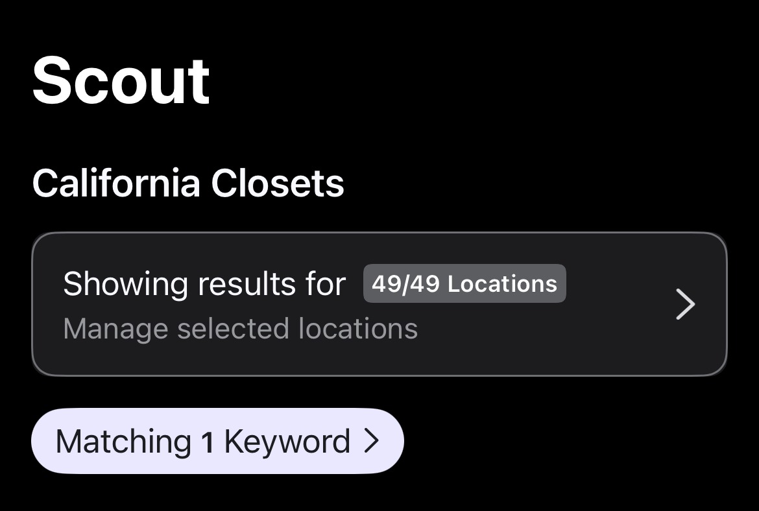The image size is (759, 511).
Task: Click the word Keyword in the pill
Action: coord(287,441)
